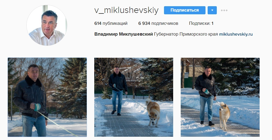Open right photo of man walking Akita

tap(220, 97)
